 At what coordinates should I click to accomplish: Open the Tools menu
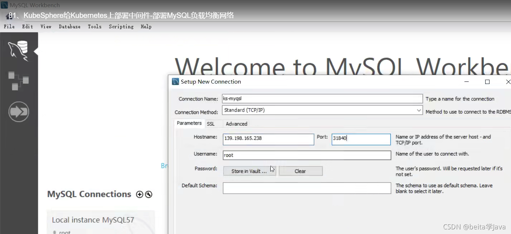click(95, 26)
